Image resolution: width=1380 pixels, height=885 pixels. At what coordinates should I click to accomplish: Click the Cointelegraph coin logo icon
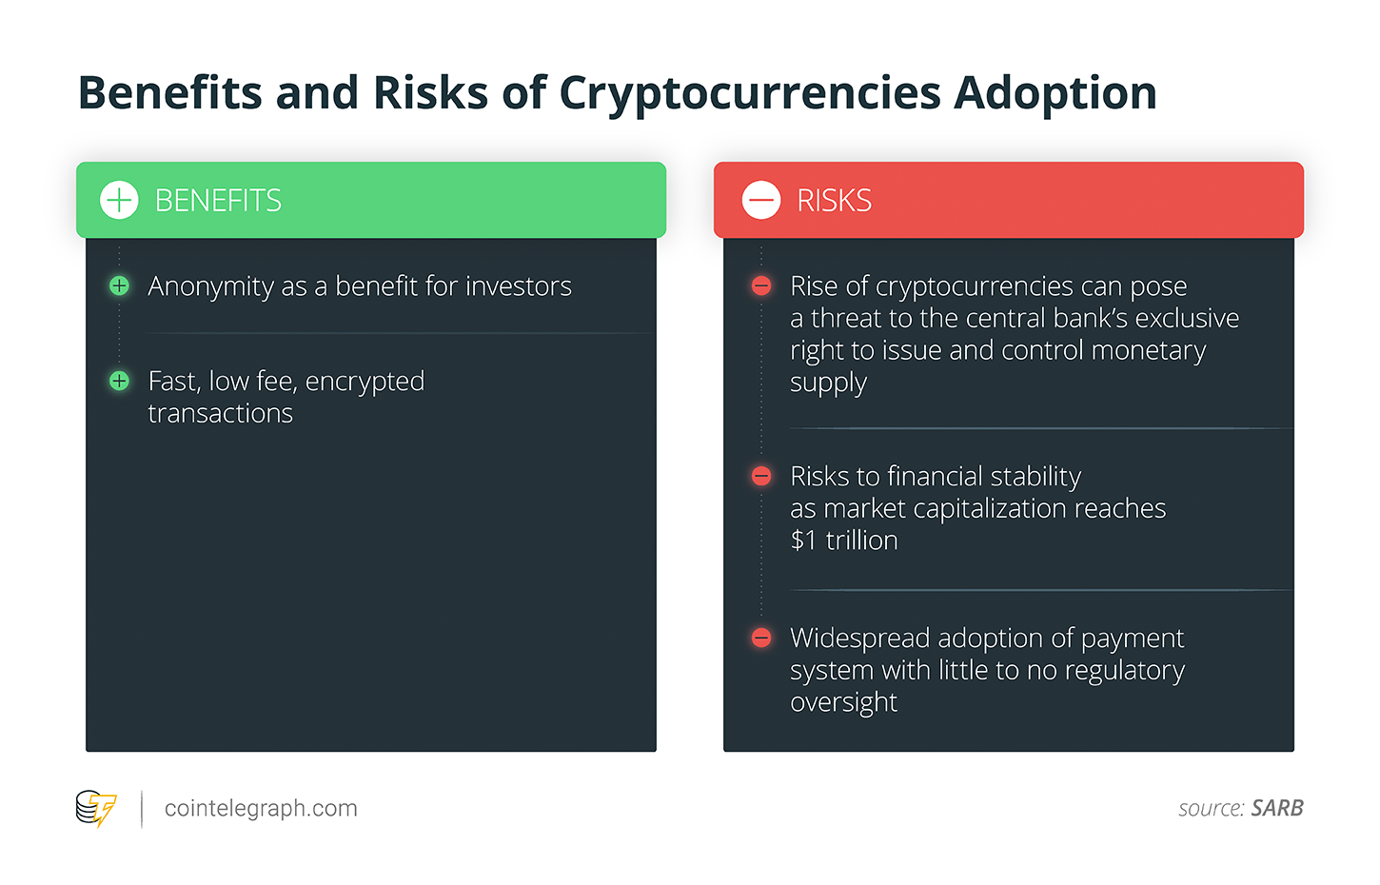click(x=96, y=809)
